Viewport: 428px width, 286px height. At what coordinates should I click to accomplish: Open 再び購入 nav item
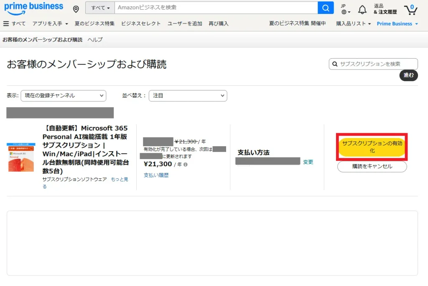(x=218, y=23)
